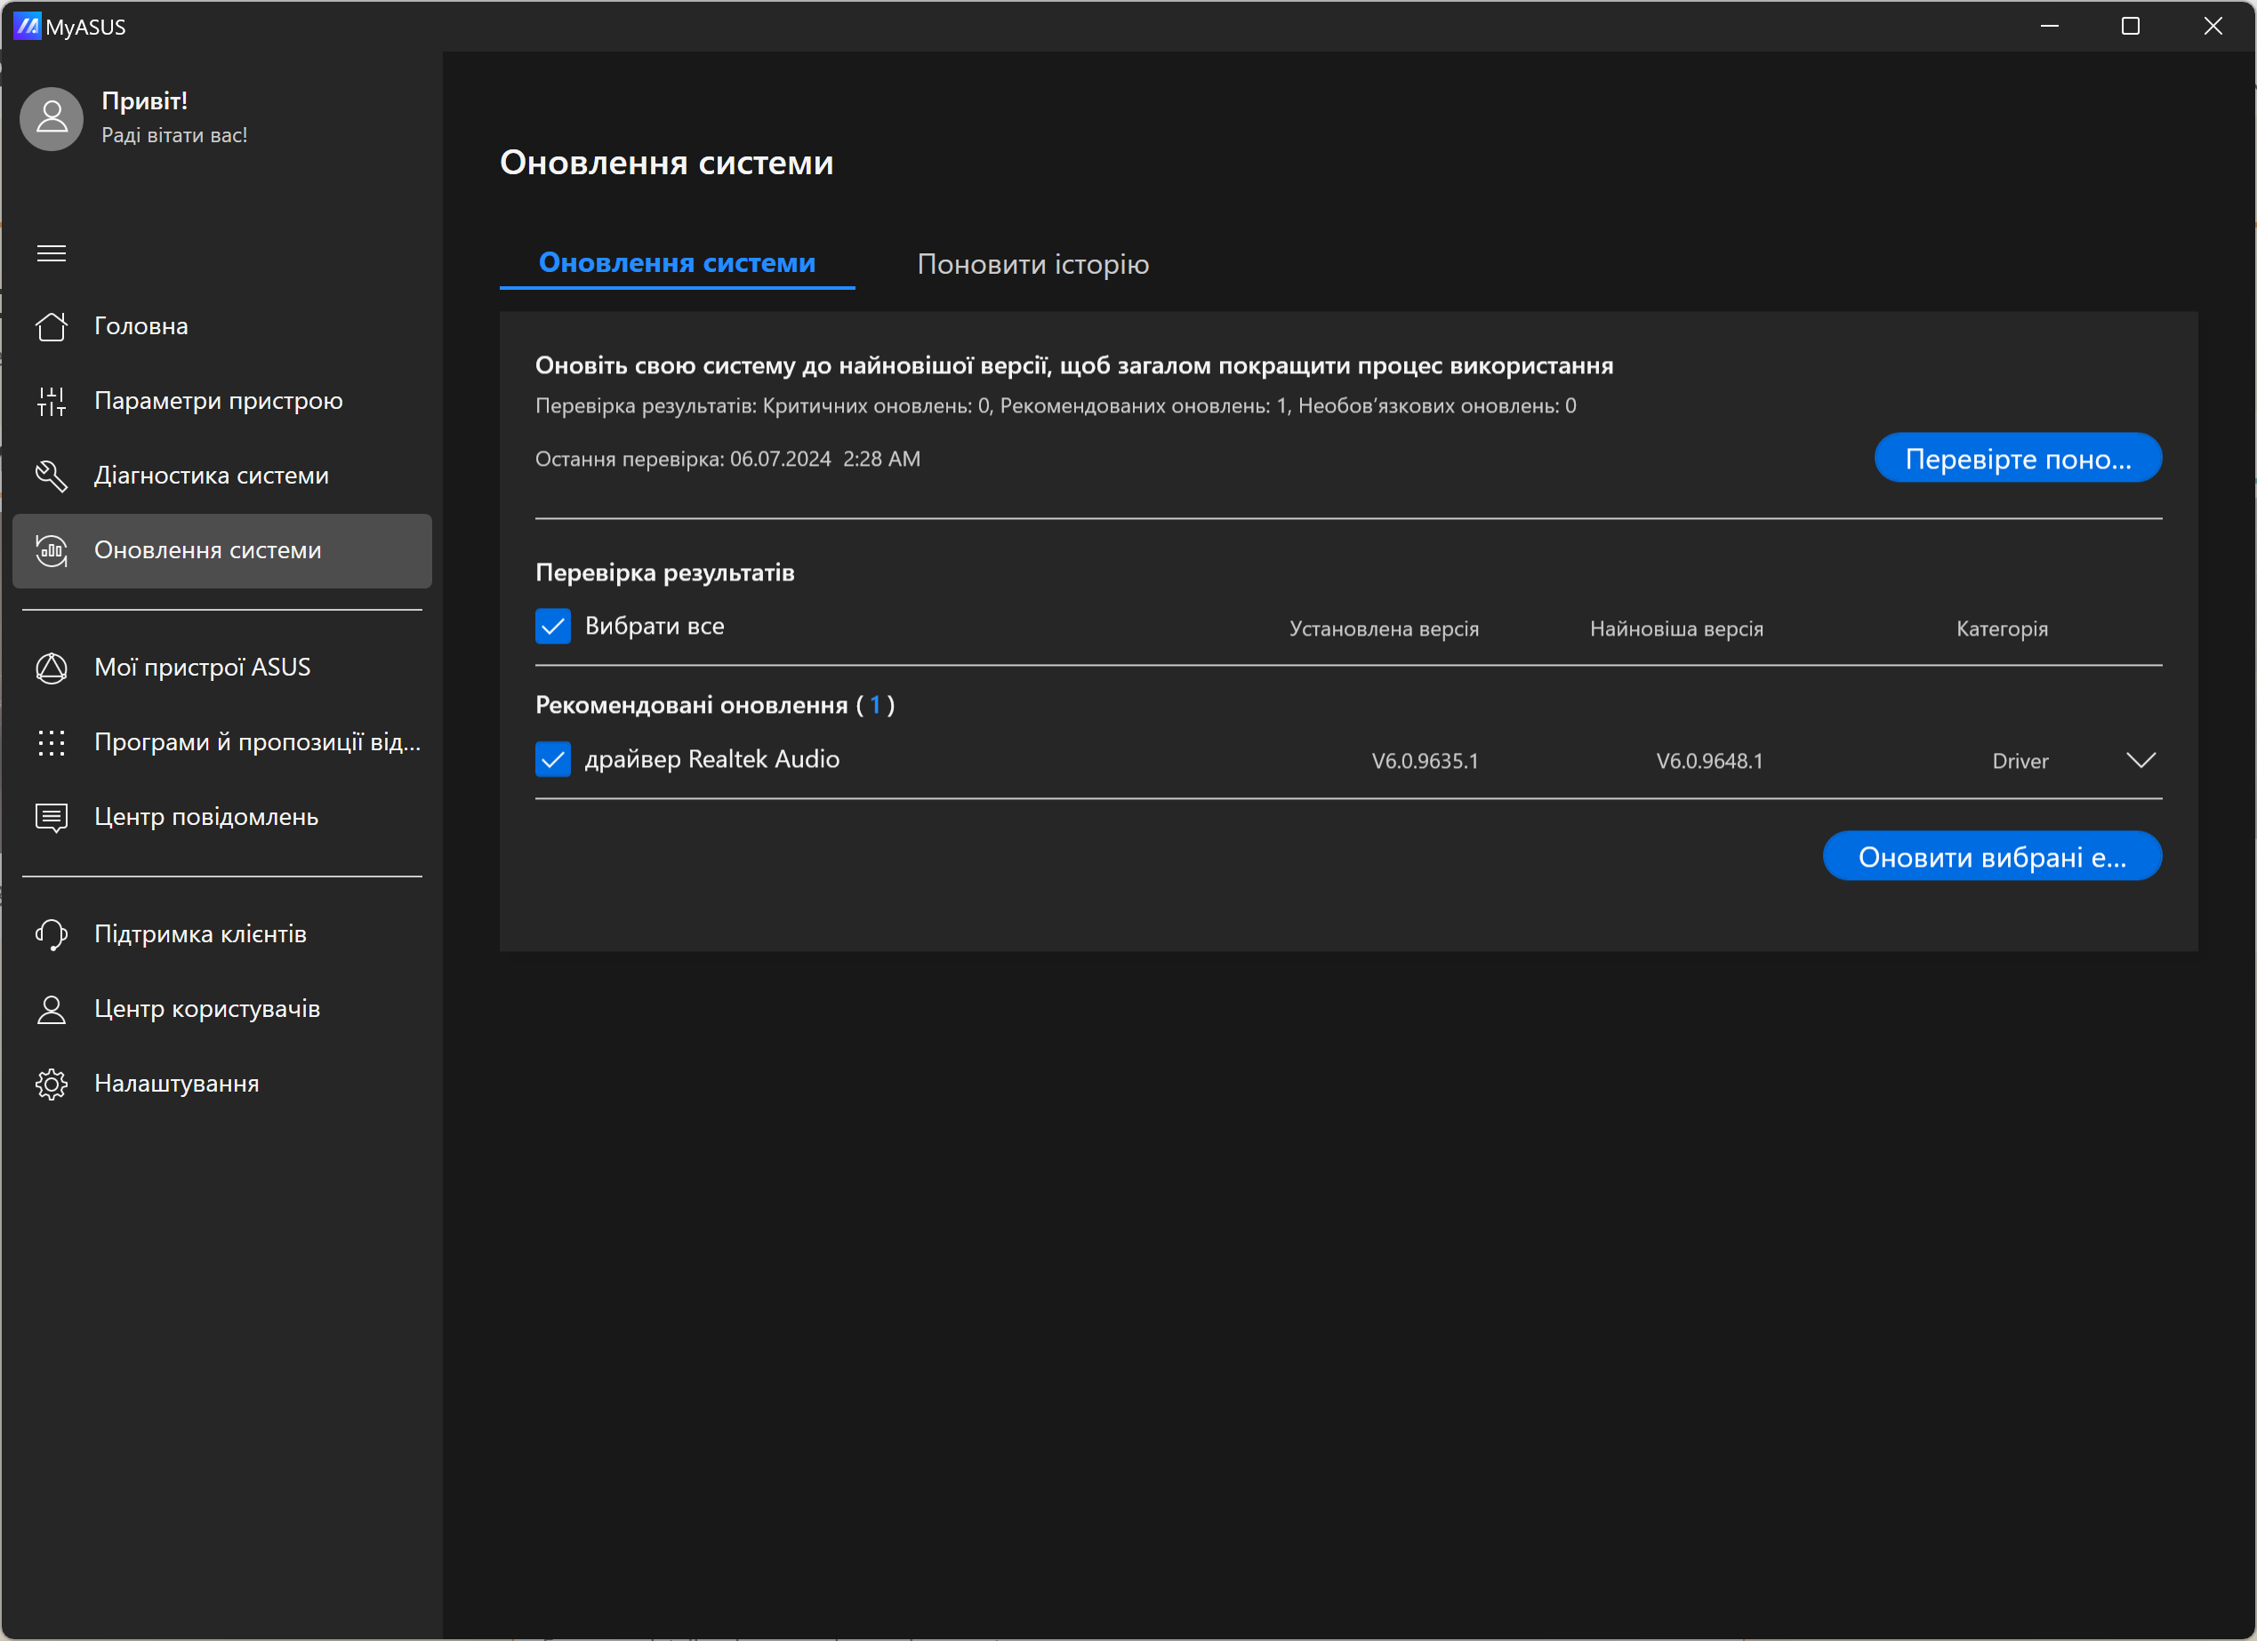
Task: Maximize the MyASUS window
Action: pos(2131,26)
